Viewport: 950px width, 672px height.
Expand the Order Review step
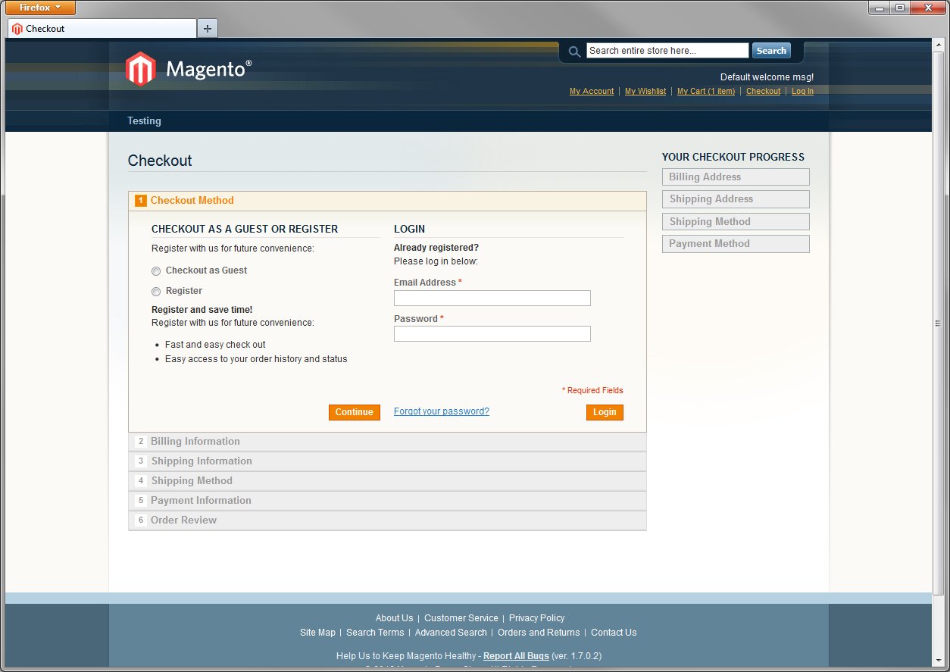[387, 520]
